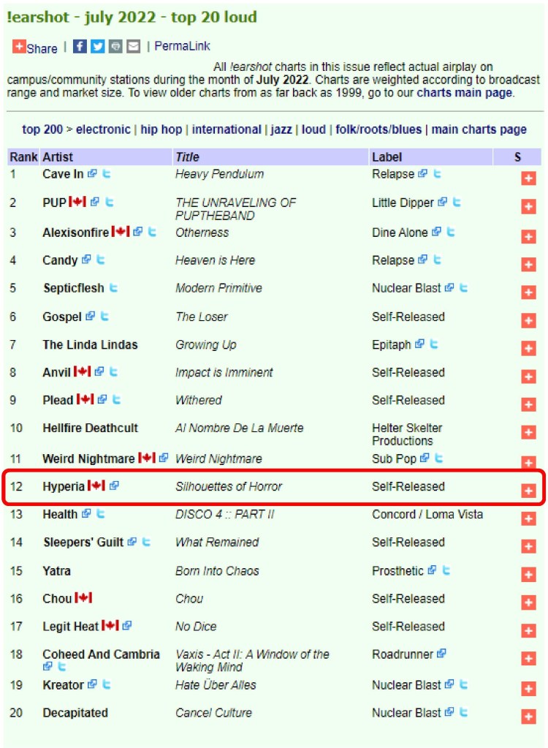Click Twitter icon beside Relapse label in row 1

coord(438,174)
